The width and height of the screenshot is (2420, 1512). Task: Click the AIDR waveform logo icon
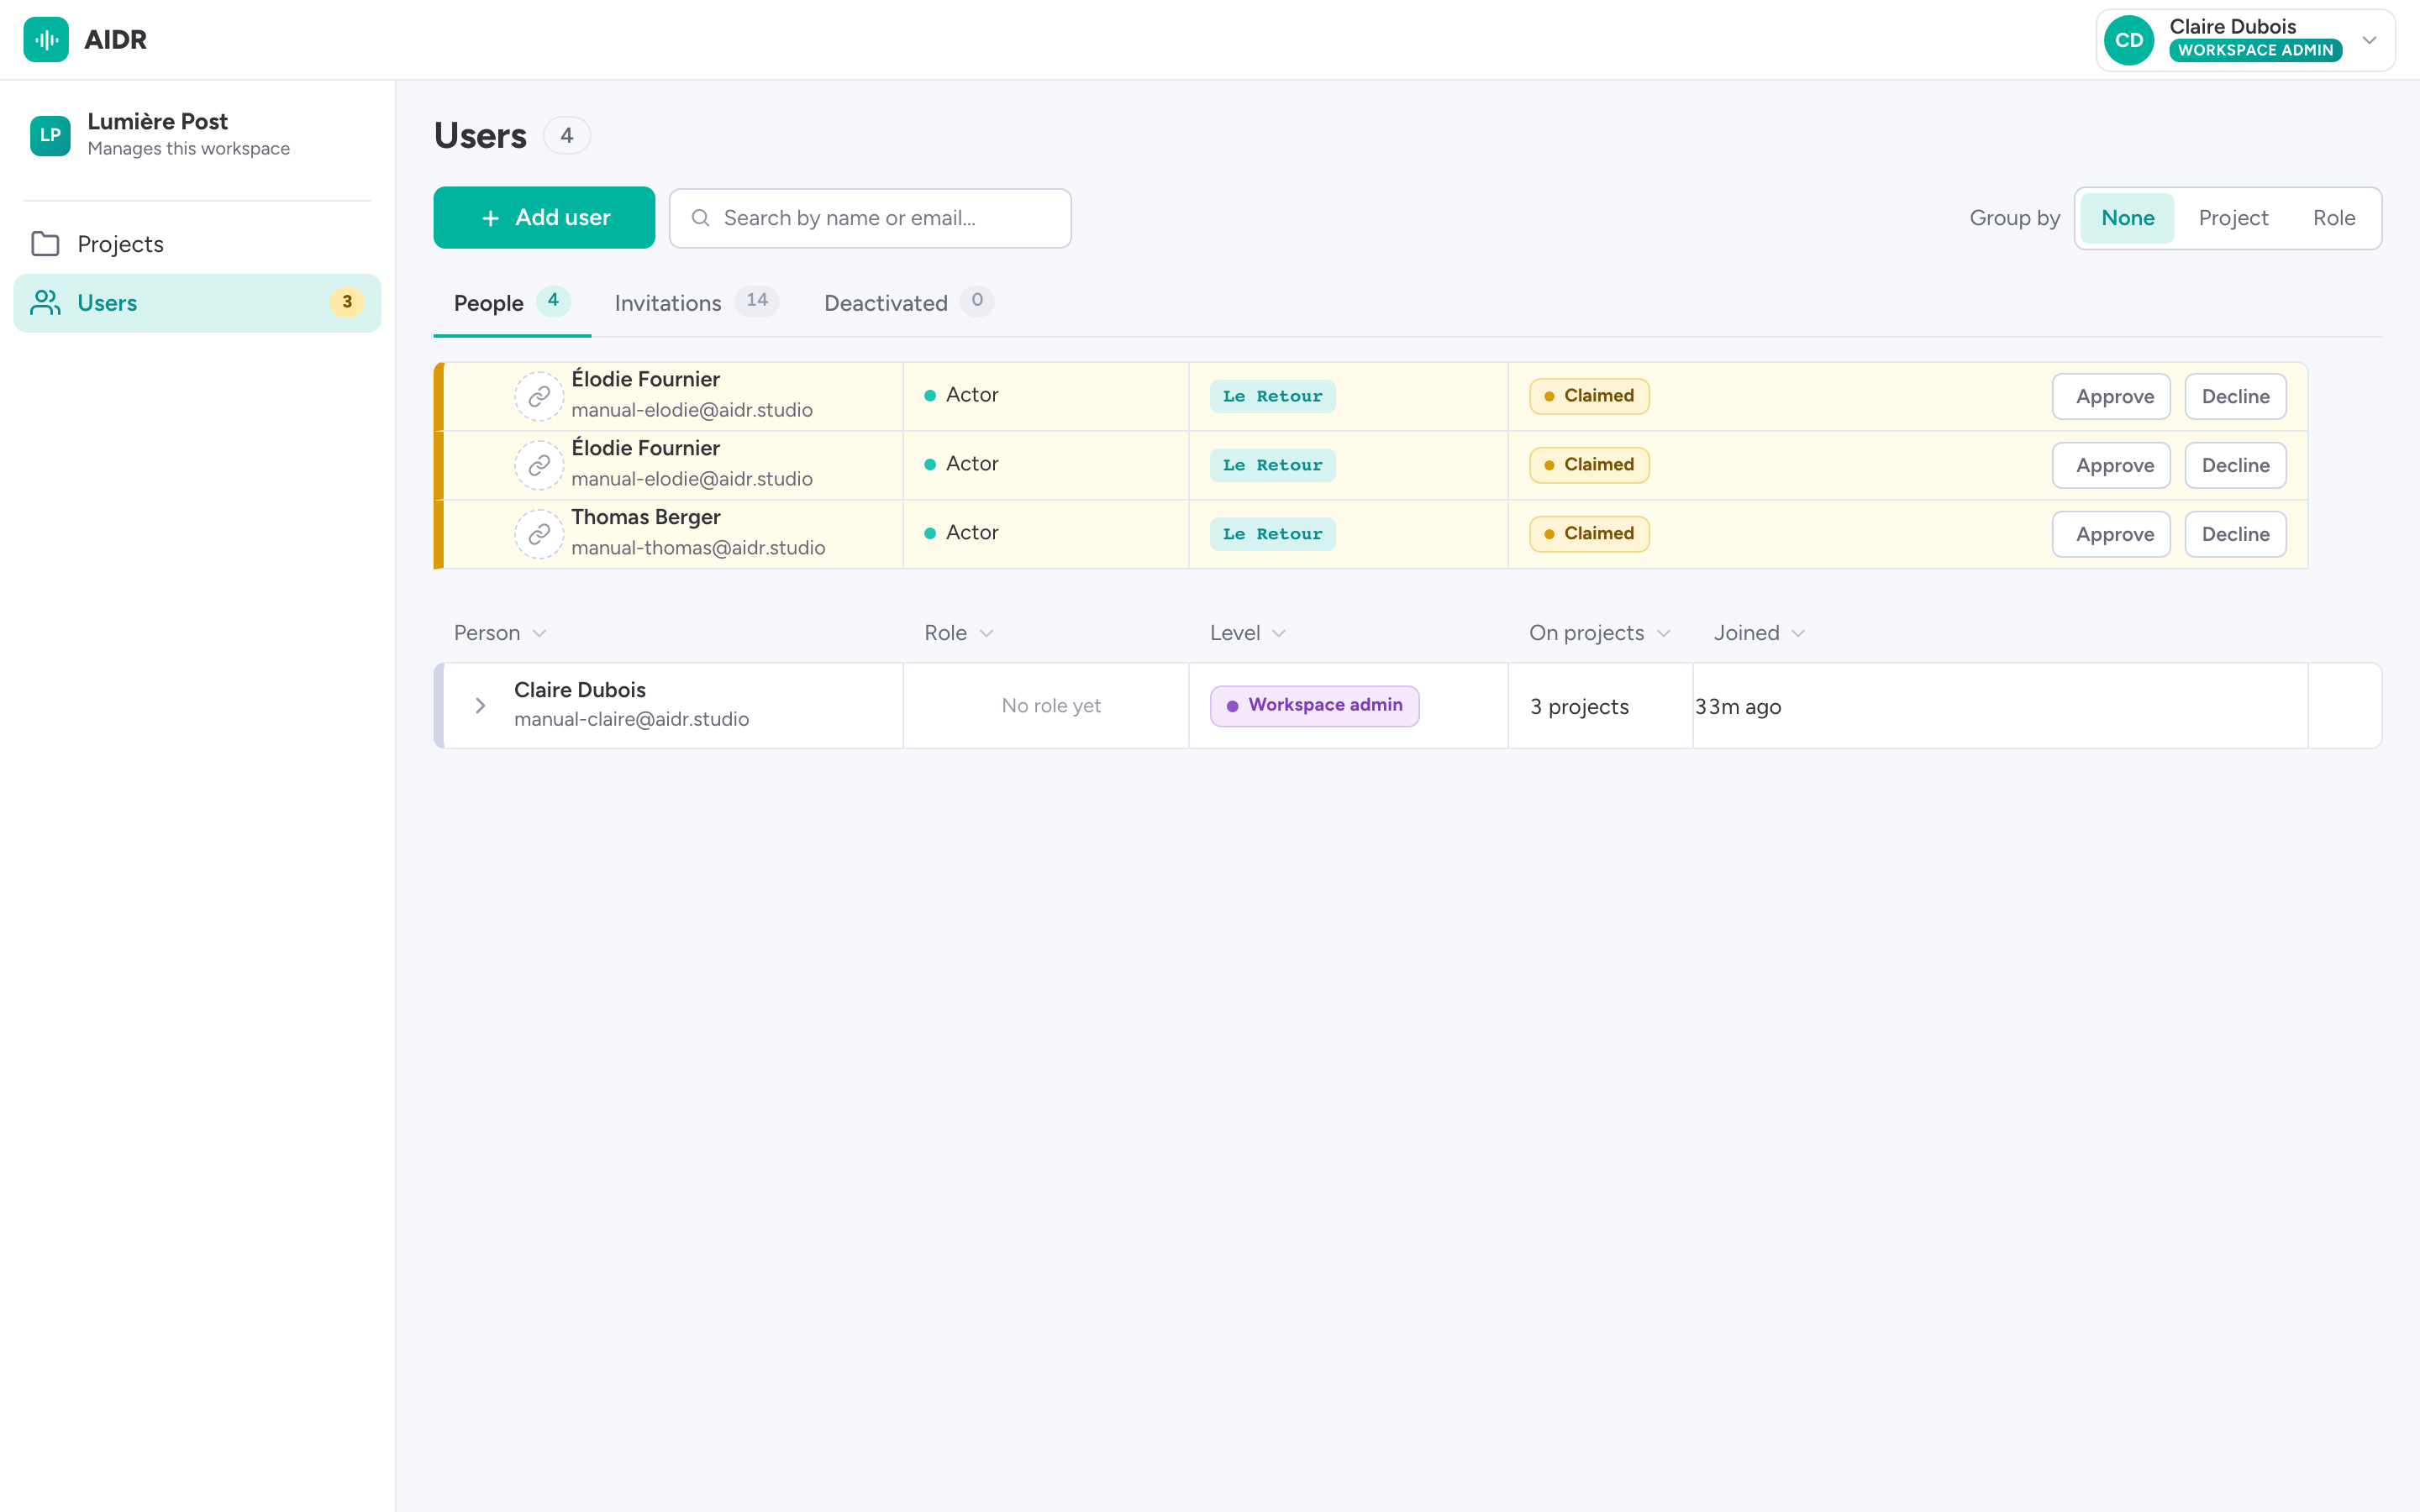pos(46,40)
